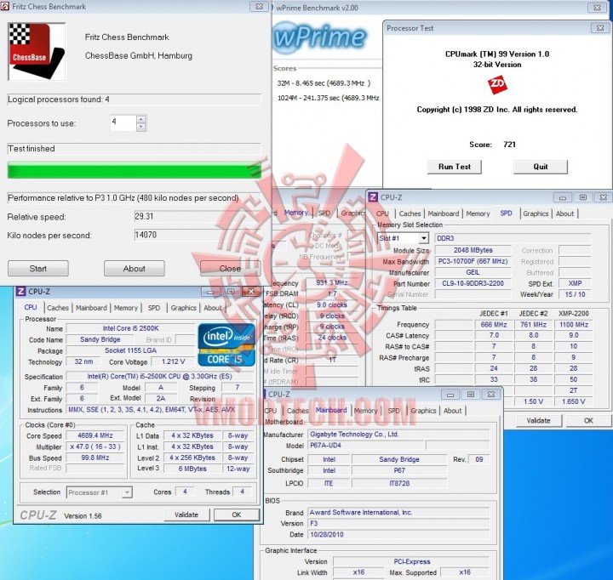613x580 pixels.
Task: Switch to Caches tab in CPU-Z CPU window
Action: coord(58,308)
